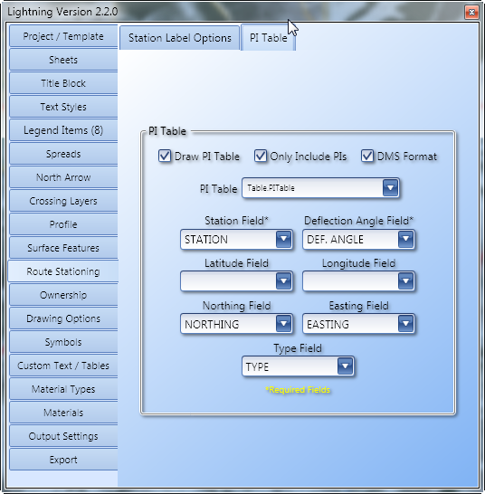Go to the Export section
The image size is (485, 494).
[x=63, y=460]
